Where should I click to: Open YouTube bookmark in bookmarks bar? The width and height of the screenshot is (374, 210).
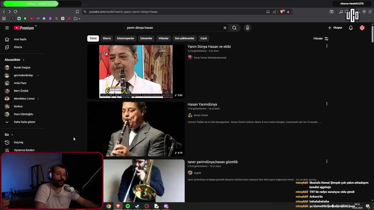coord(32,19)
